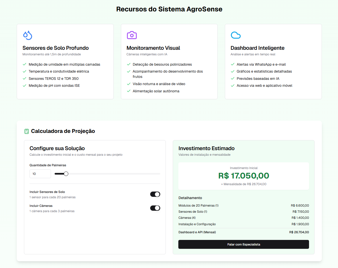
Task: Click the blue cloud icon for Dashboard Inteligente
Action: point(235,35)
